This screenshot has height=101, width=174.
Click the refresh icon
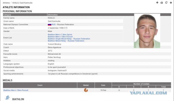(x=166, y=2)
